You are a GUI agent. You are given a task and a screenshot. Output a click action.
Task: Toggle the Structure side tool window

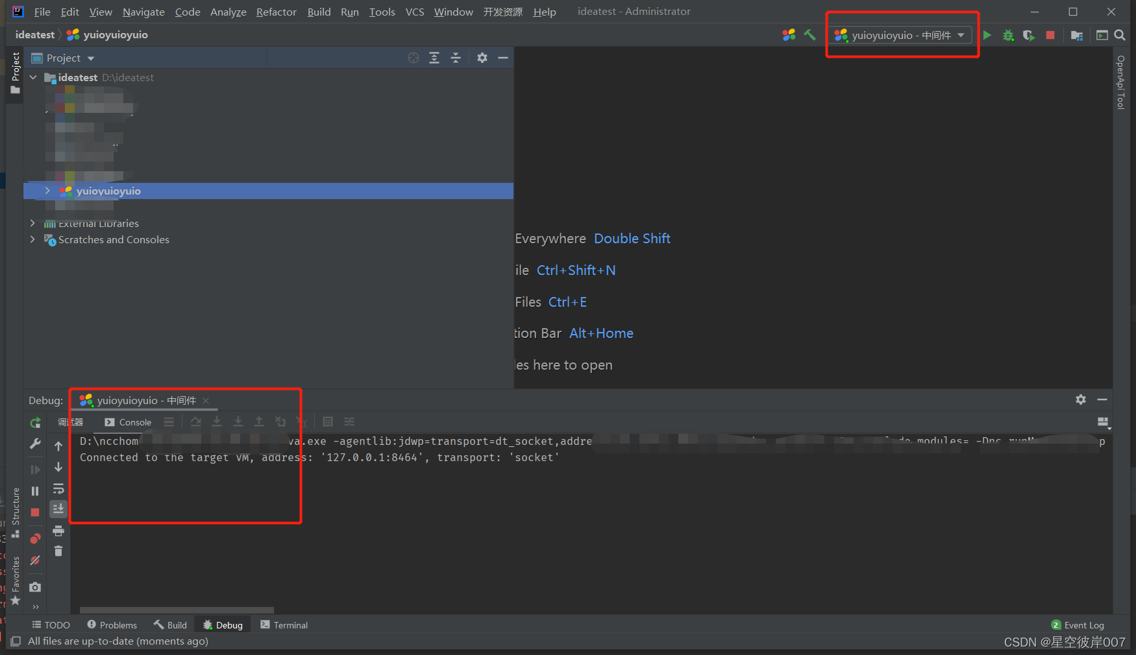coord(16,512)
